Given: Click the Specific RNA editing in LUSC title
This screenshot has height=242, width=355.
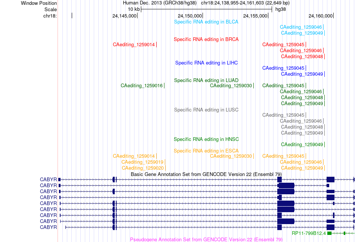Looking at the screenshot, I should coord(206,110).
